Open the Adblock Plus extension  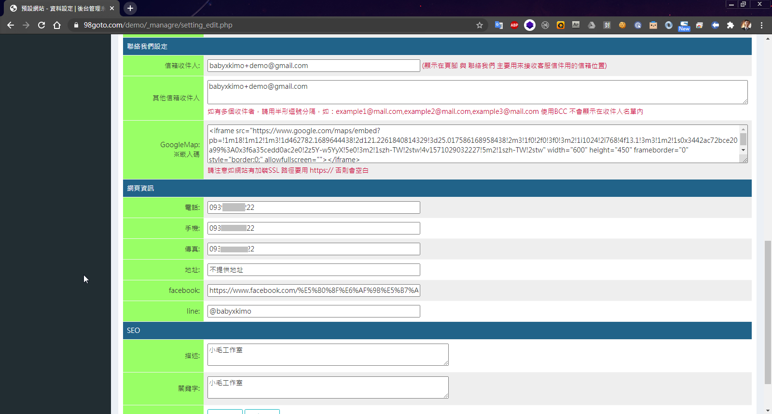514,25
